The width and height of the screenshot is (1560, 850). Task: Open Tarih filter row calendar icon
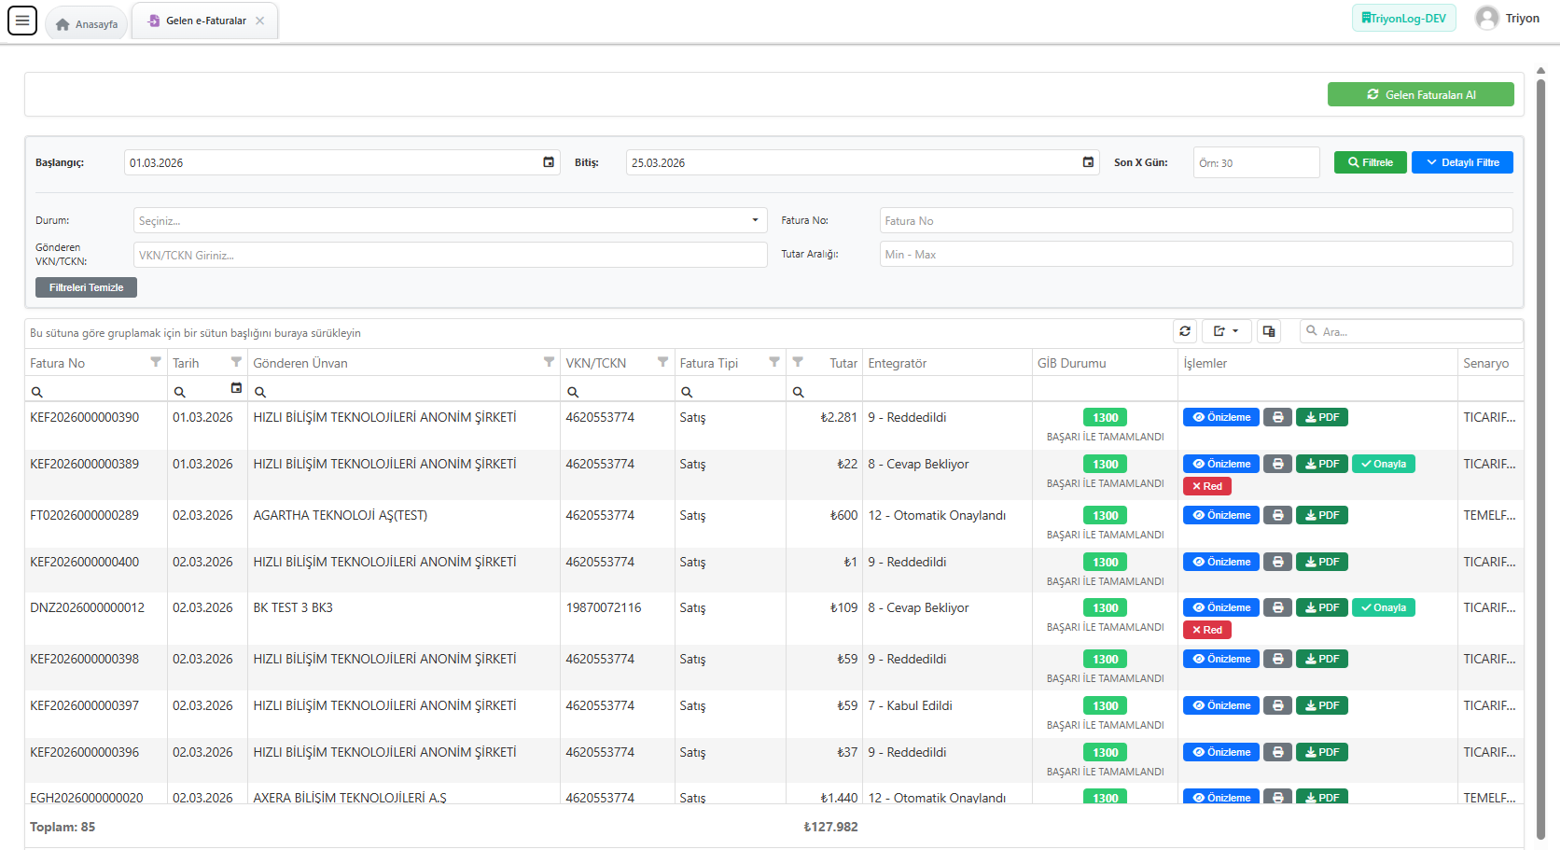coord(236,388)
